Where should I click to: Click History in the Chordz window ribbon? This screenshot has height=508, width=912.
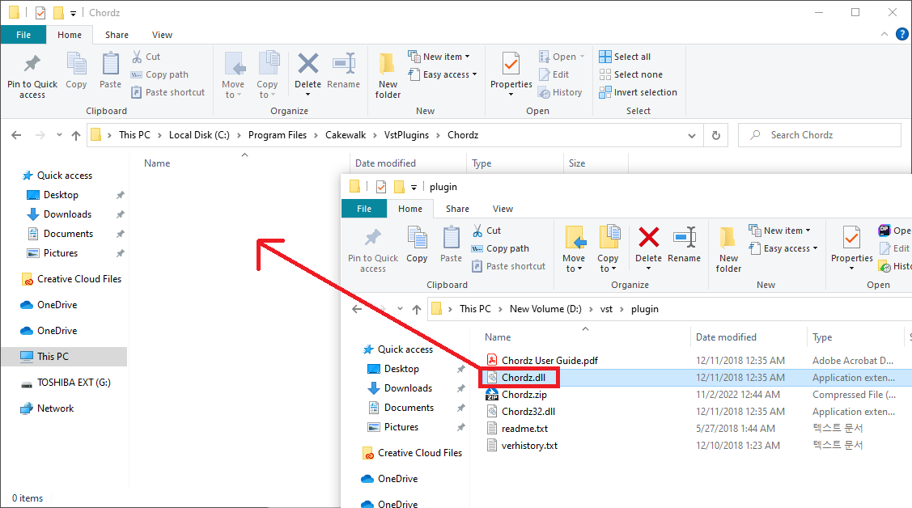pos(560,92)
